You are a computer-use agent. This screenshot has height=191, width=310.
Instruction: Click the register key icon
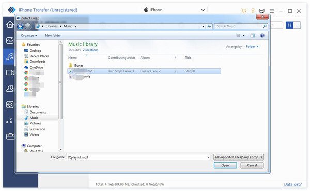point(253,11)
